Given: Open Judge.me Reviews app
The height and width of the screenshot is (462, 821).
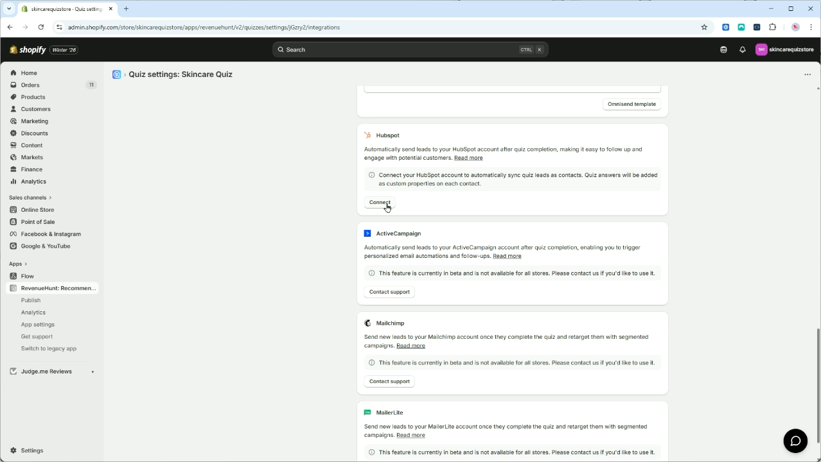Looking at the screenshot, I should pos(46,372).
